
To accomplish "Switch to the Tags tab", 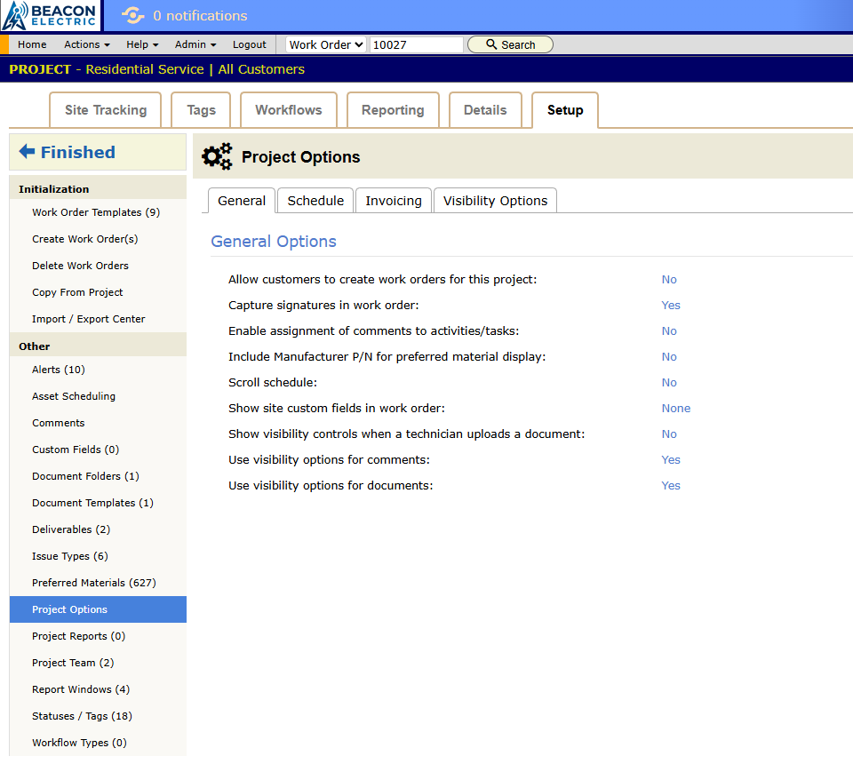I will coord(202,110).
